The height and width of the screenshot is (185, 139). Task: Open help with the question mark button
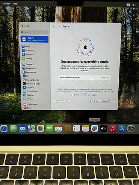pyautogui.click(x=114, y=101)
